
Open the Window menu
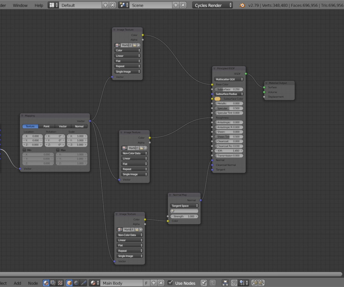coord(20,5)
